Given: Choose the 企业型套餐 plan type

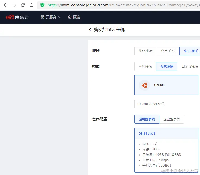Looking at the screenshot, I should (x=172, y=119).
